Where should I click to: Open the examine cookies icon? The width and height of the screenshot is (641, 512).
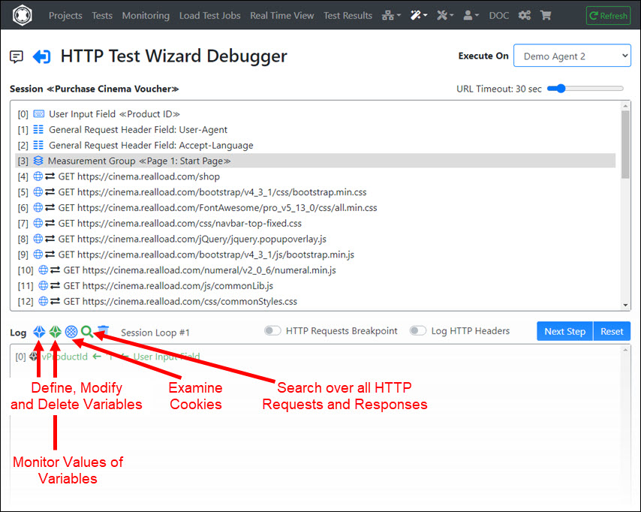tap(71, 332)
